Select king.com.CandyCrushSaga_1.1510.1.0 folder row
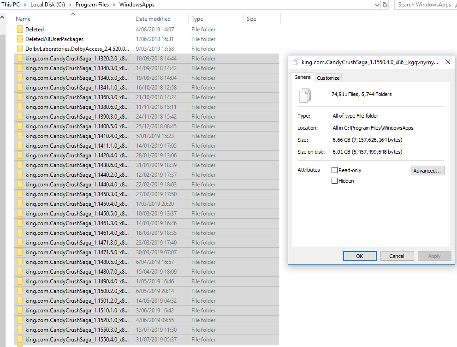Viewport: 457px width, 347px height. pos(147,310)
